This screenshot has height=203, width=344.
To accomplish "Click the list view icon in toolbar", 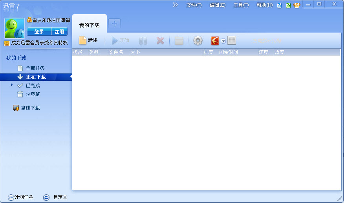I will click(x=231, y=40).
